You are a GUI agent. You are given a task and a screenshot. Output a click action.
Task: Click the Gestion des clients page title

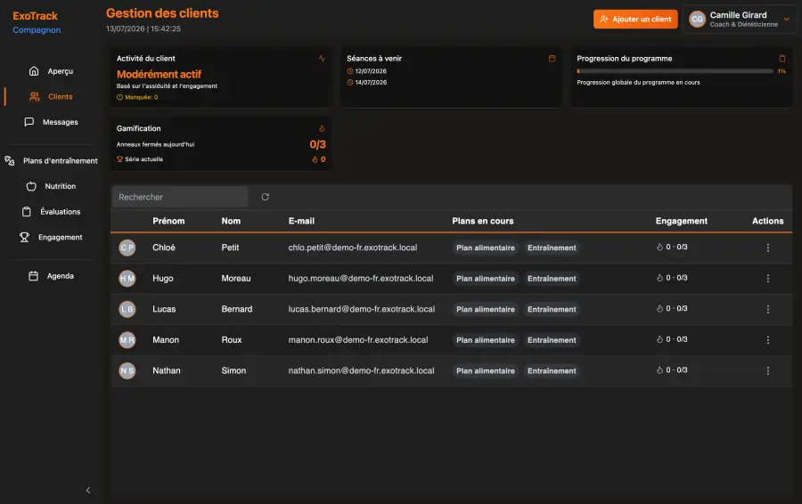162,13
